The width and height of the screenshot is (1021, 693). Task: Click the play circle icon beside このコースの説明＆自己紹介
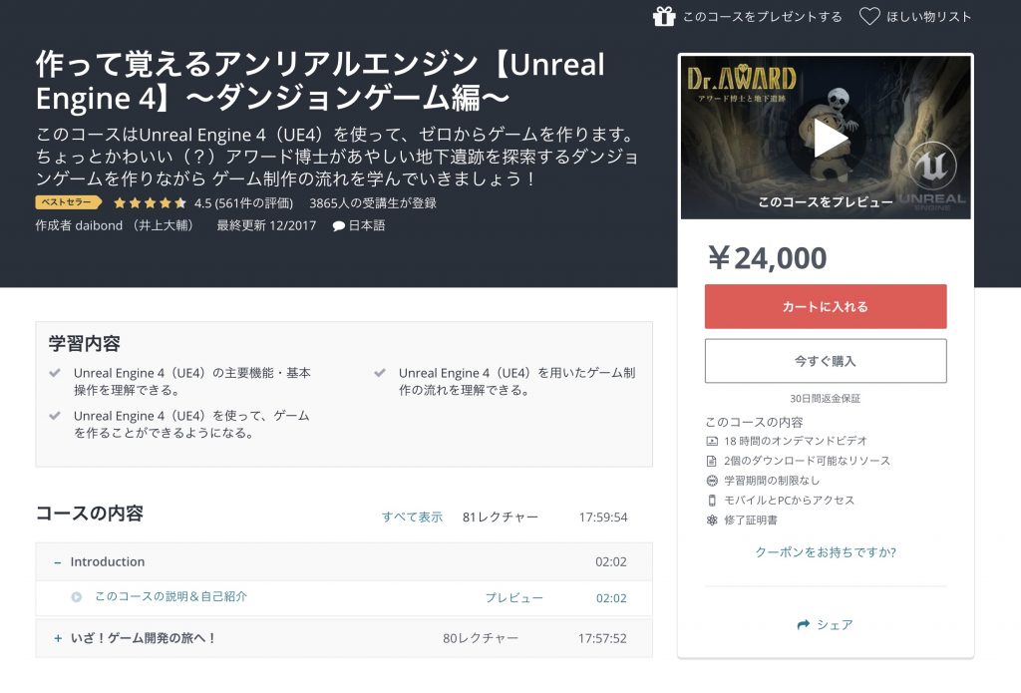[x=76, y=597]
